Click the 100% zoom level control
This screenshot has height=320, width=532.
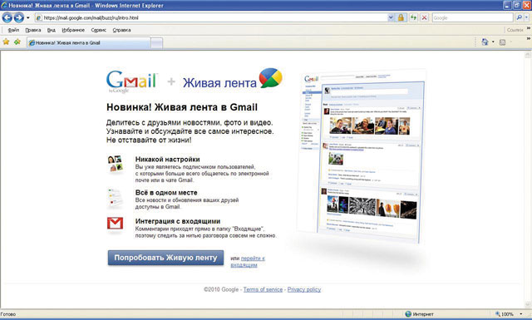coord(505,314)
